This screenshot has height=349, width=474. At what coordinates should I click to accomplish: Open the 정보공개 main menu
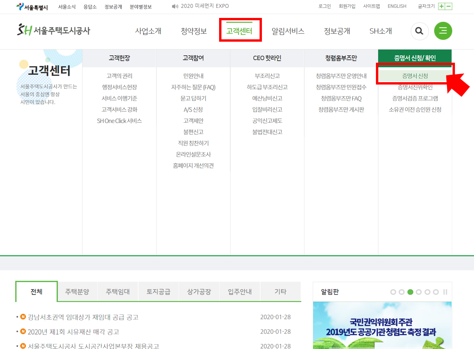point(337,31)
